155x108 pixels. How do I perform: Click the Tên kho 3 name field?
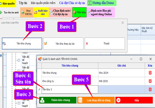(x=70, y=89)
